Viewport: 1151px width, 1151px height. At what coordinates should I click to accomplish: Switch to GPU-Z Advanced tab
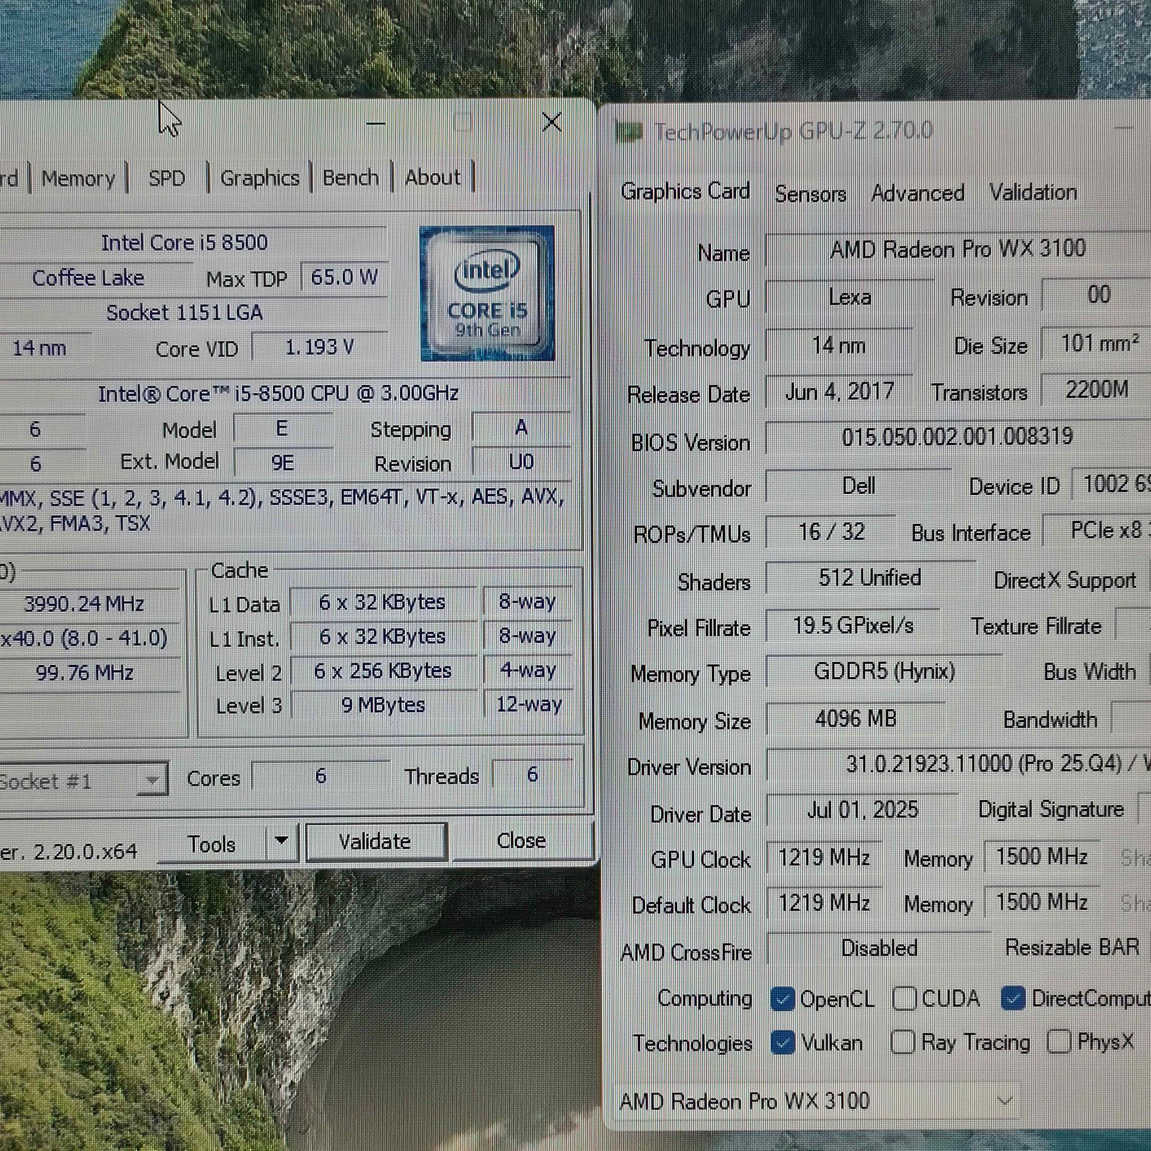pyautogui.click(x=917, y=193)
